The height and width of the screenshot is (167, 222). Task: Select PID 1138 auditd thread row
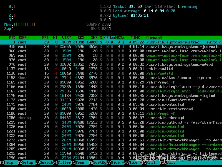pyautogui.click(x=111, y=73)
